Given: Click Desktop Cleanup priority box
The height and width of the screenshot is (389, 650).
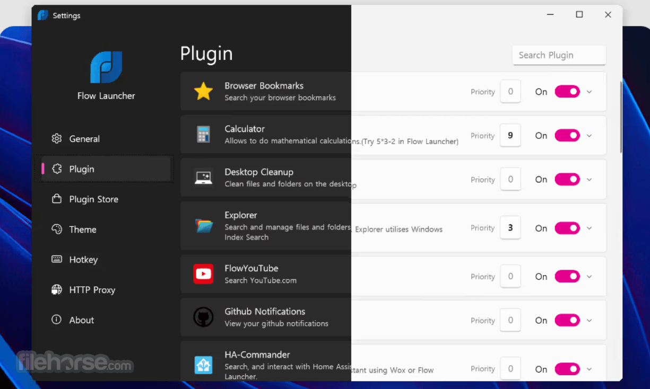Looking at the screenshot, I should pos(510,180).
